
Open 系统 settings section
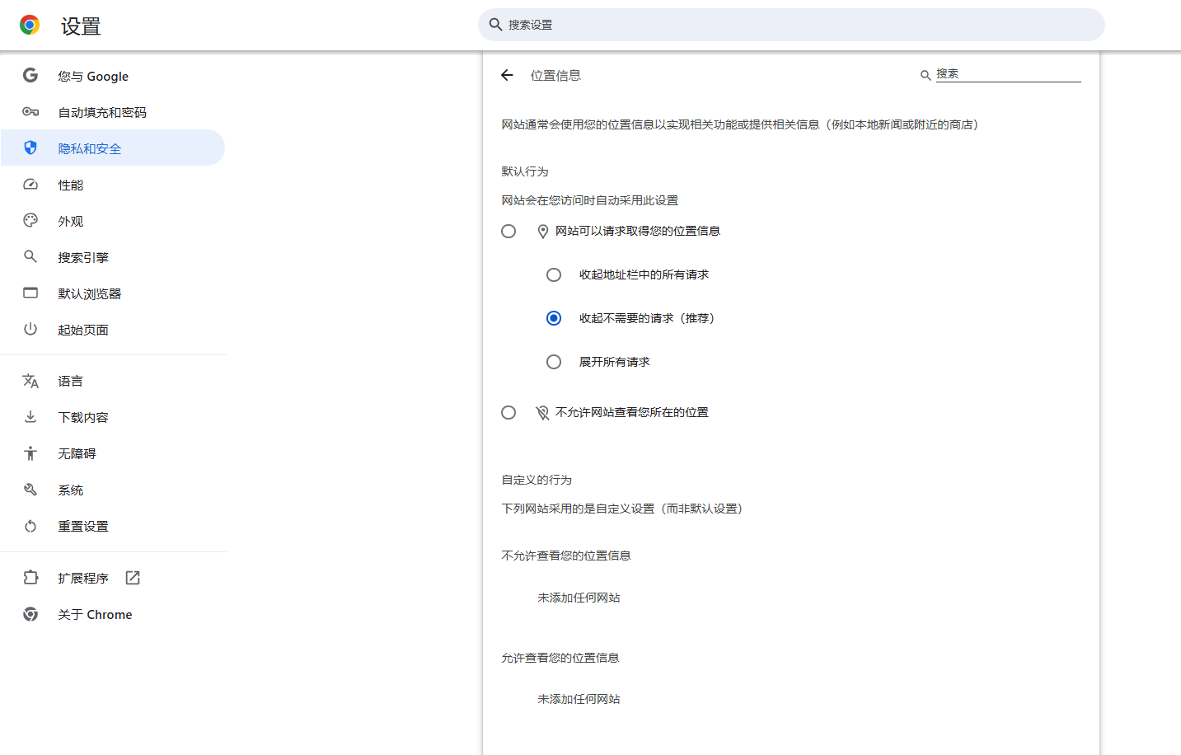pos(112,490)
